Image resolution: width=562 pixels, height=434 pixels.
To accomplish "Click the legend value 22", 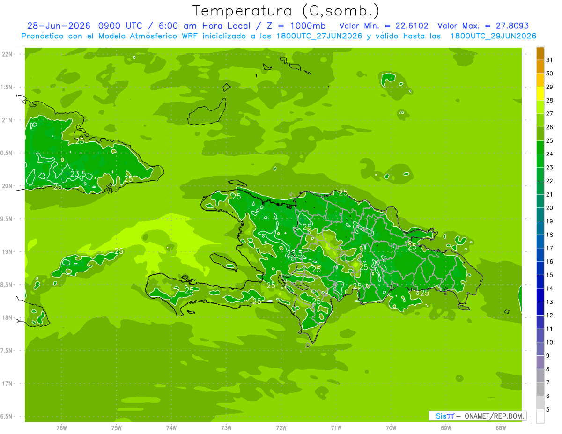I will pyautogui.click(x=549, y=181).
